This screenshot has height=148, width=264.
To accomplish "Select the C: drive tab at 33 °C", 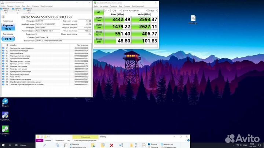I will click(x=6, y=11).
